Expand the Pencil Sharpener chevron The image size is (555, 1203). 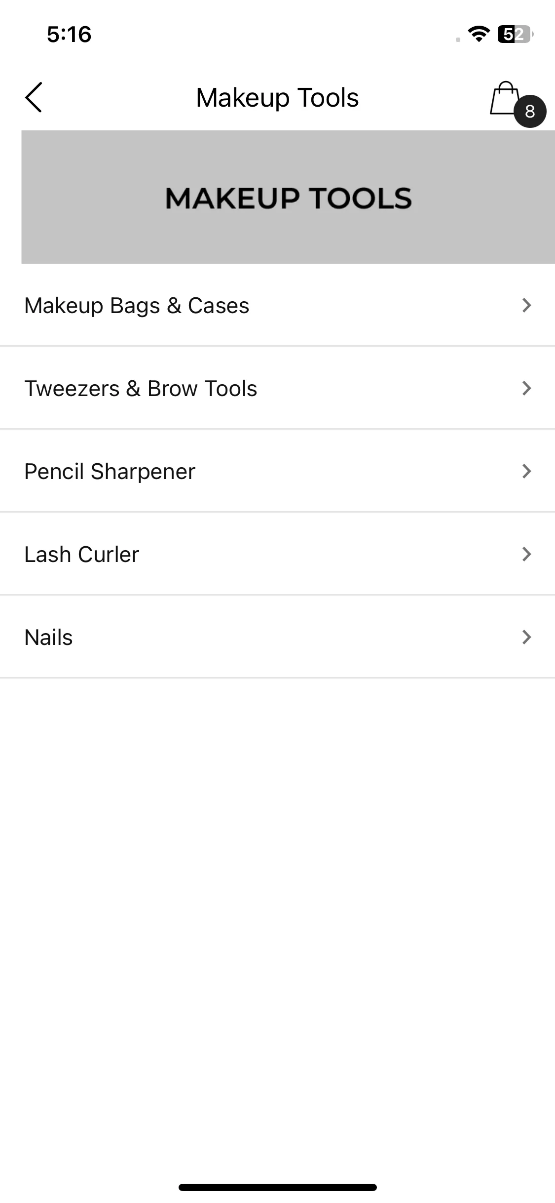[x=526, y=471]
